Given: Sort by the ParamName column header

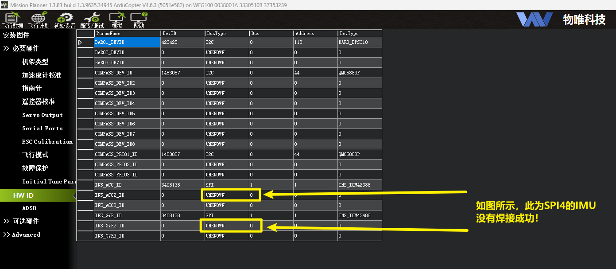Looking at the screenshot, I should click(127, 33).
